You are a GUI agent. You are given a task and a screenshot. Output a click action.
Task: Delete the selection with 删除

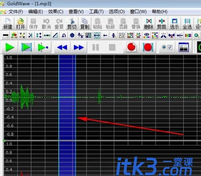pos(149,24)
